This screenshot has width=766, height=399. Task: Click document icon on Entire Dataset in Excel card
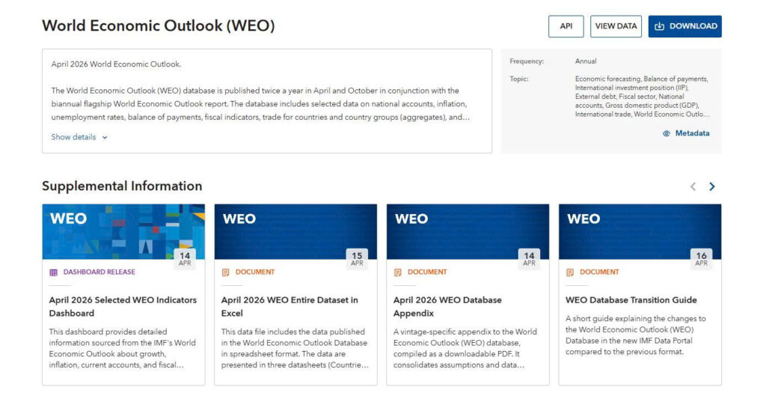click(225, 272)
